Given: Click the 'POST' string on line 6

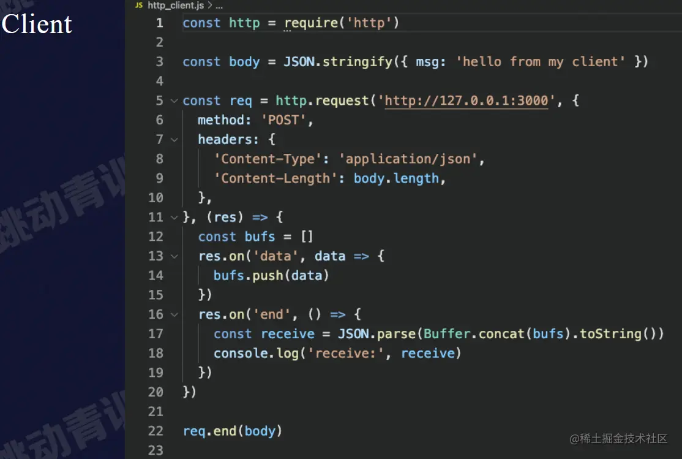Looking at the screenshot, I should [283, 119].
